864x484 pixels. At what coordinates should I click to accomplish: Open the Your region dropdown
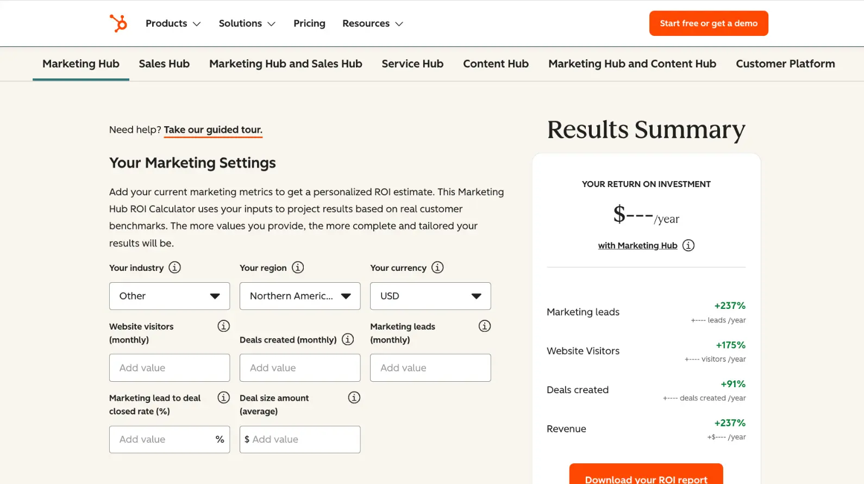300,296
